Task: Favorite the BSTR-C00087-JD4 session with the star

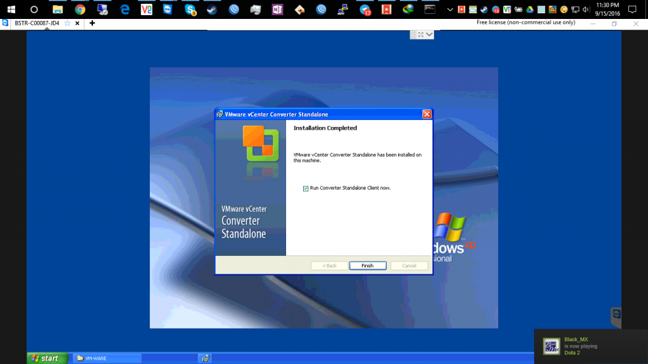Action: point(67,23)
